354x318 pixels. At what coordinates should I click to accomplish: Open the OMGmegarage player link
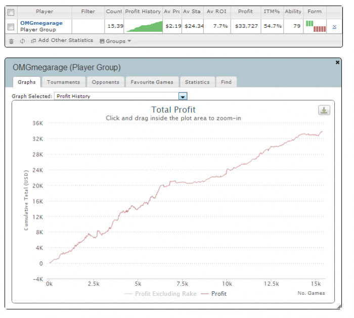point(41,23)
